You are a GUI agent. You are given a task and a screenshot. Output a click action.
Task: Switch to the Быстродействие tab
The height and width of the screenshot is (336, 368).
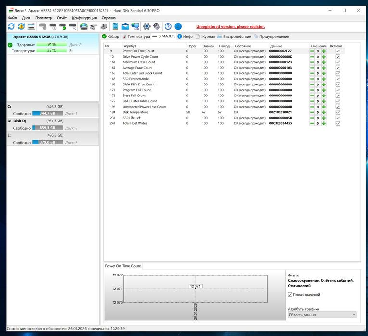pos(234,36)
